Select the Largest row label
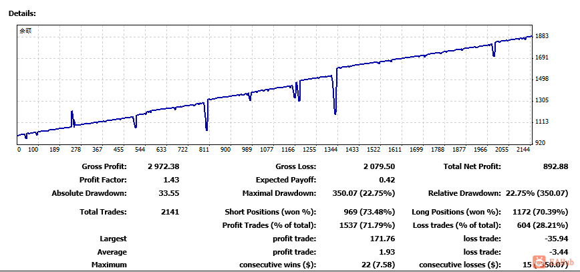This screenshot has height=272, width=580. 113,239
